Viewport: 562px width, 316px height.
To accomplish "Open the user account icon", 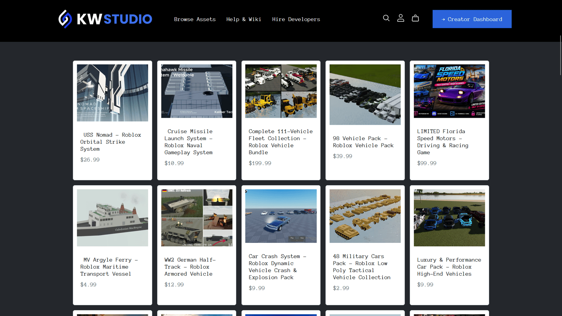I will click(401, 18).
